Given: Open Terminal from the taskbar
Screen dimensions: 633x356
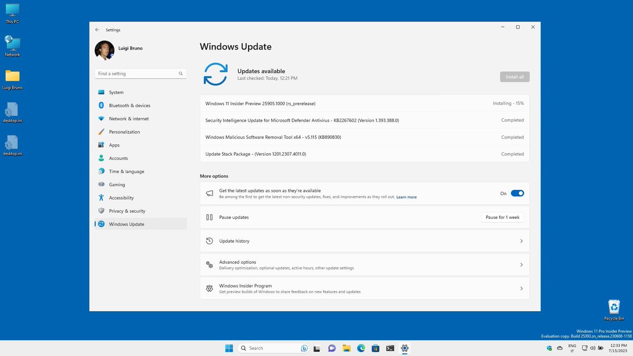Looking at the screenshot, I should [390, 348].
